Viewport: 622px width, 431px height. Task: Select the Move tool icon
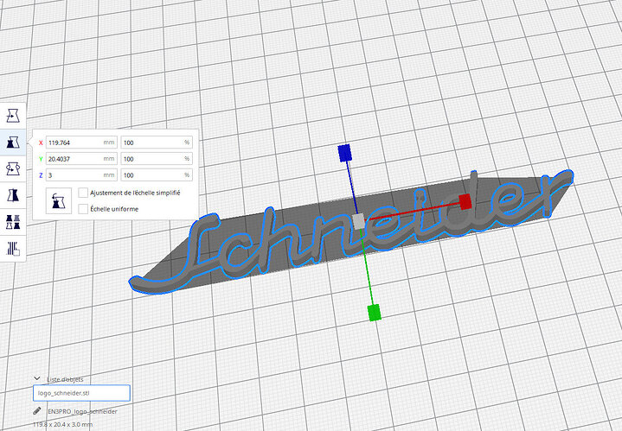point(13,116)
